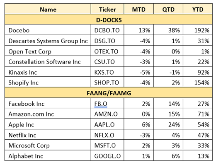Viewport: 216px width, 165px height.
Task: Select the SHOP.TO ticker cell
Action: pyautogui.click(x=107, y=82)
